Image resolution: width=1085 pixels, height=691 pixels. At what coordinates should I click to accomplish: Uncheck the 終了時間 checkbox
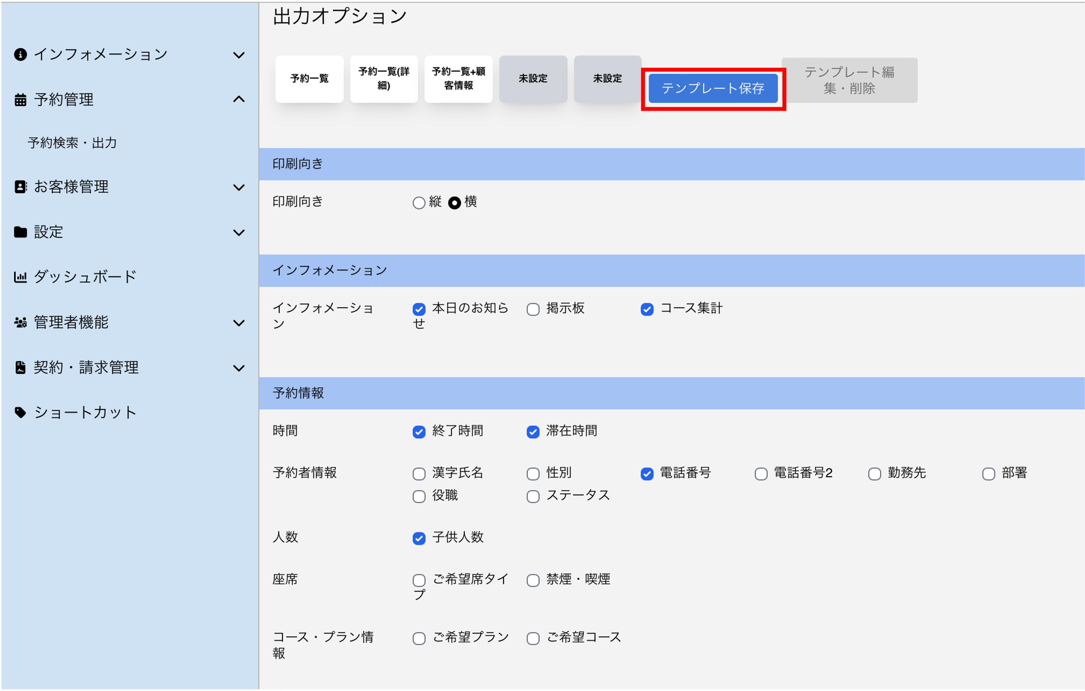coord(419,432)
